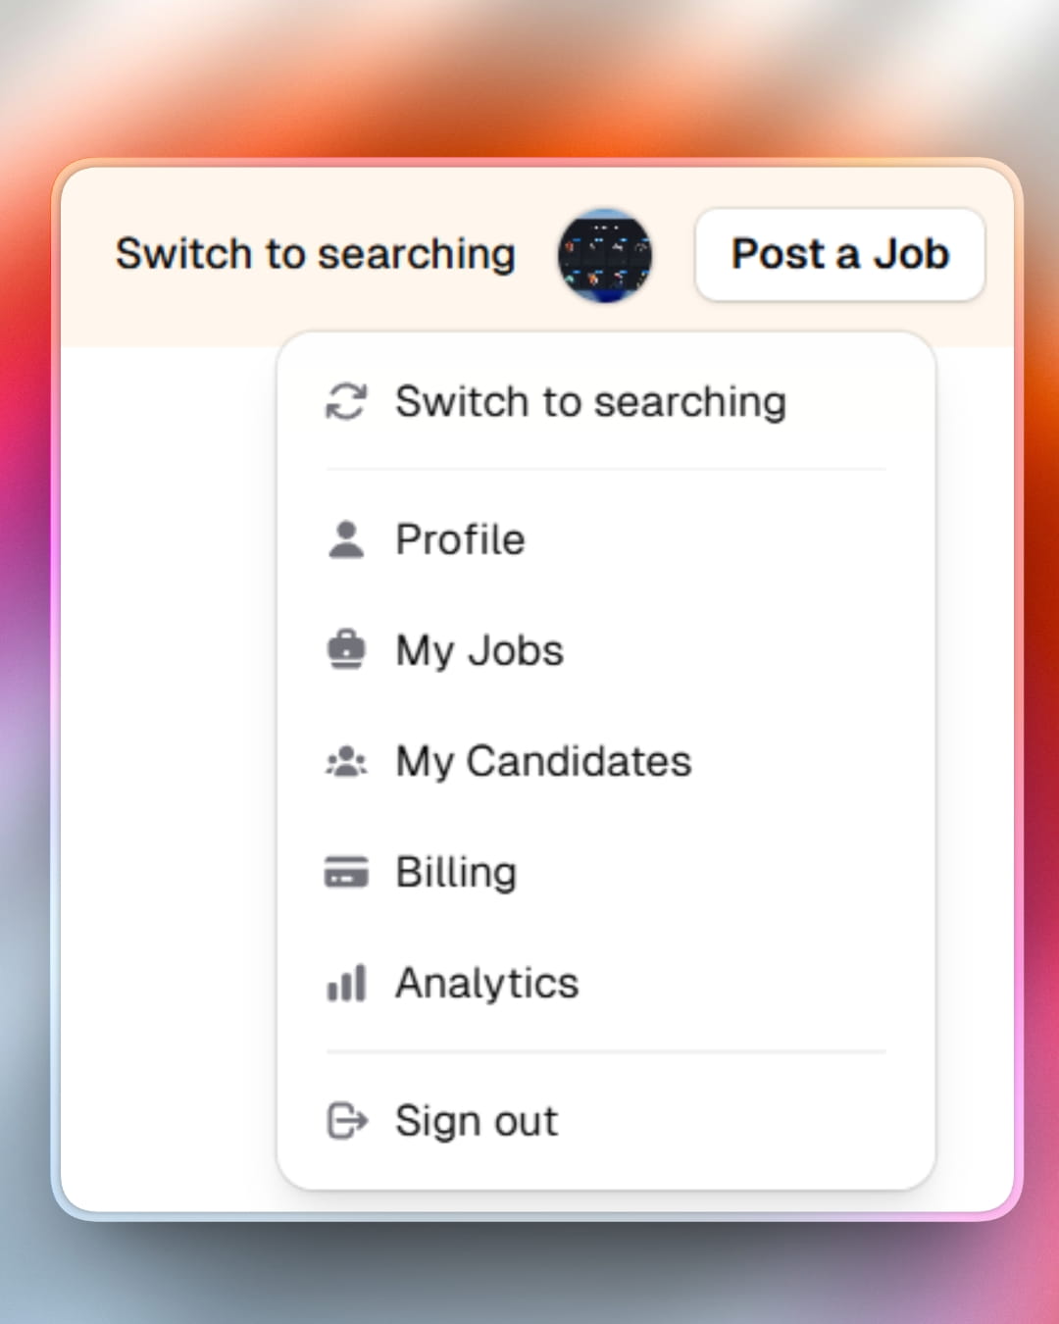This screenshot has width=1059, height=1324.
Task: Click the group icon beside My Candidates
Action: 346,760
